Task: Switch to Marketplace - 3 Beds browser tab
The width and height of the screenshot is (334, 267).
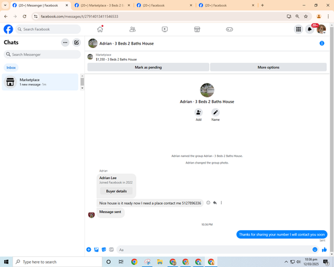Action: click(102, 5)
